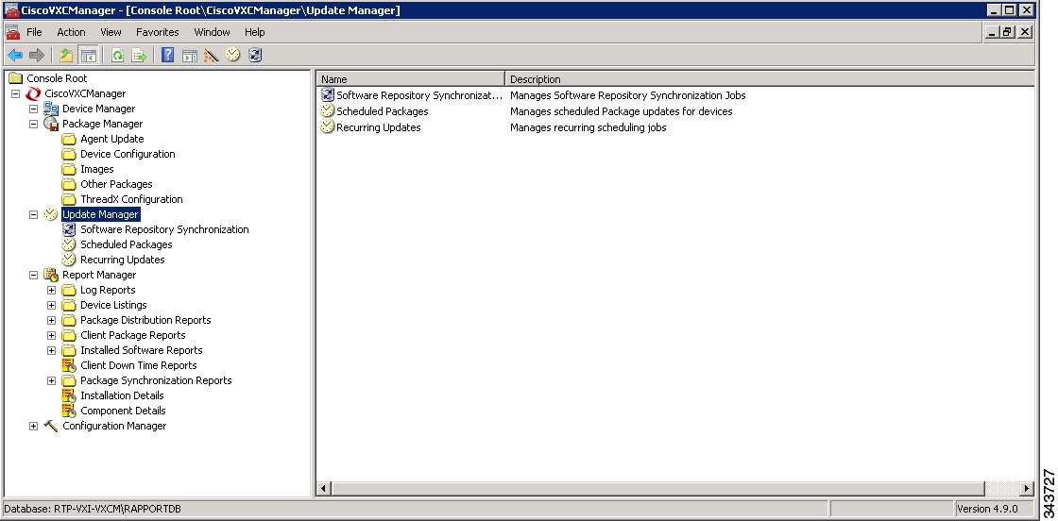Click the gray Forward arrow toolbar icon
Screen dimensions: 1058x521
37,56
